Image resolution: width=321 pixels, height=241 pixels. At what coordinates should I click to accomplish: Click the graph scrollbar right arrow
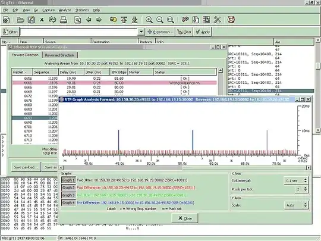[309, 168]
